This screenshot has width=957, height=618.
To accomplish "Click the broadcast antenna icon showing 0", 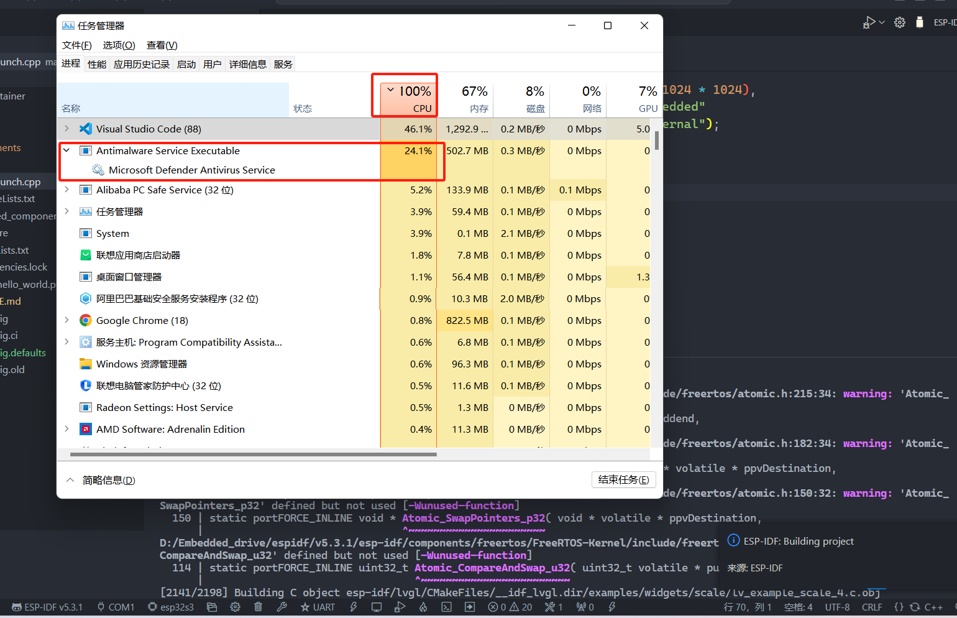I will [x=585, y=607].
